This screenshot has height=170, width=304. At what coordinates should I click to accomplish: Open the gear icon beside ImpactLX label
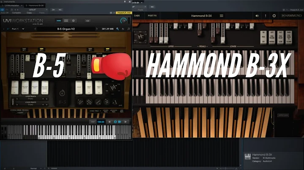tap(111, 13)
